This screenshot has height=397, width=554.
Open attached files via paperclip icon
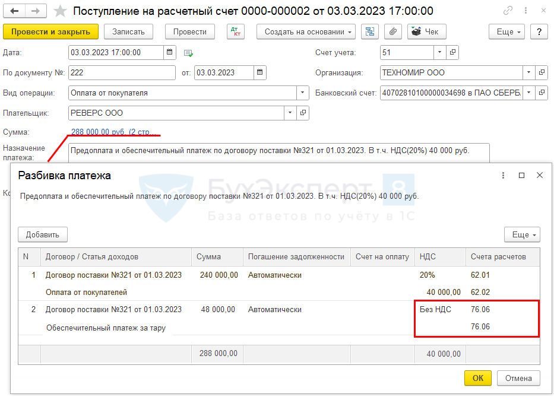pos(392,32)
